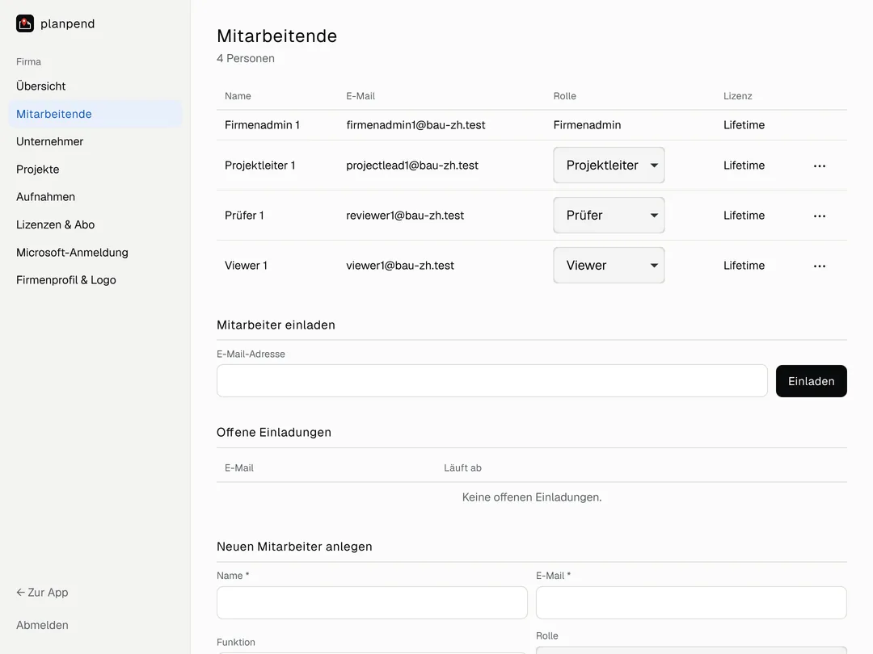This screenshot has width=873, height=654.
Task: Click the Läuft ab column header
Action: (462, 467)
